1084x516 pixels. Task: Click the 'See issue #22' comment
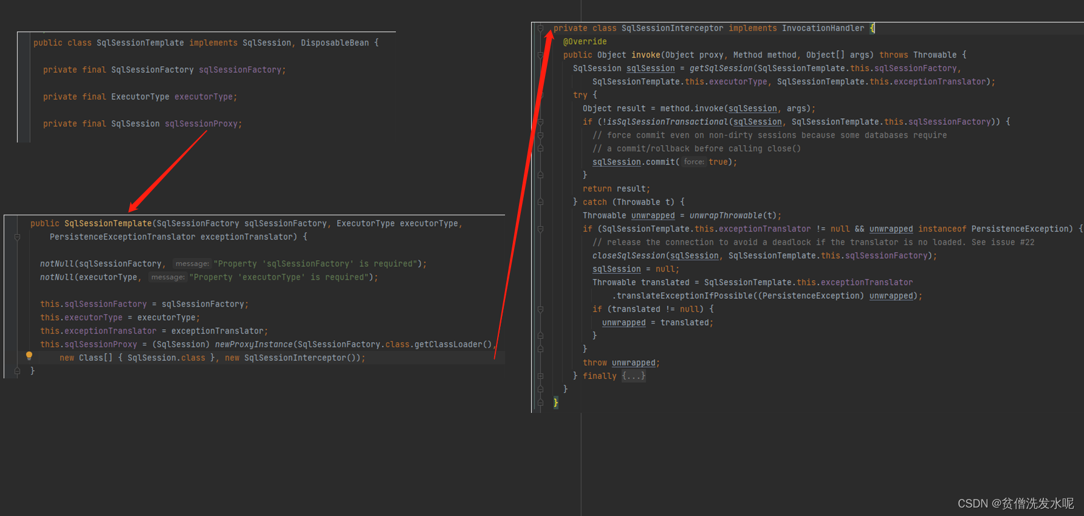tap(1003, 243)
